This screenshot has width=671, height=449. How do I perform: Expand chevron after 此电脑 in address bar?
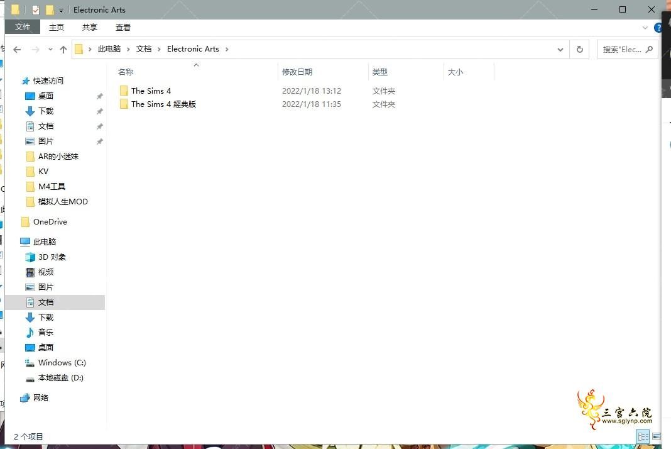tap(128, 49)
